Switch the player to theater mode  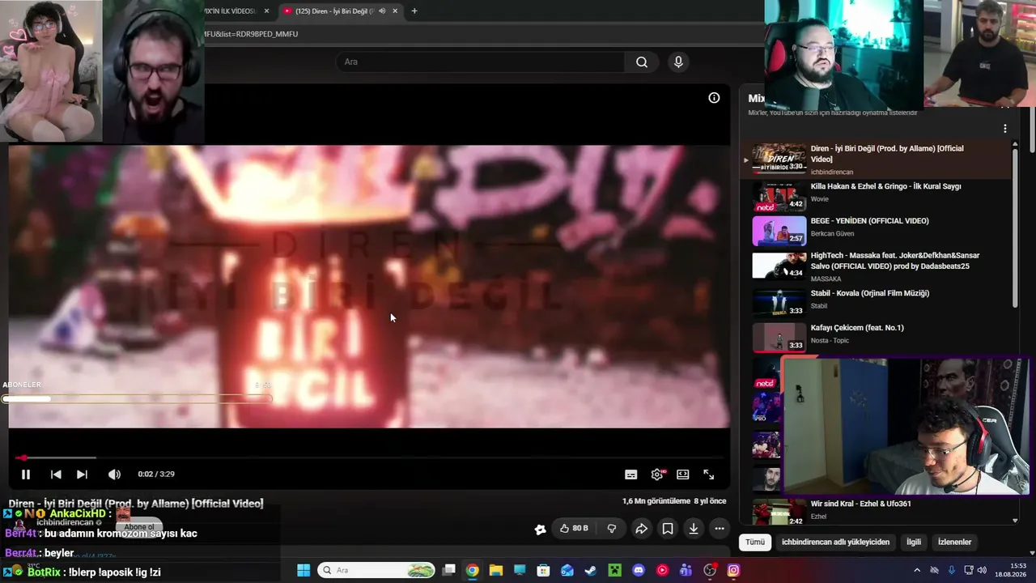click(x=683, y=474)
